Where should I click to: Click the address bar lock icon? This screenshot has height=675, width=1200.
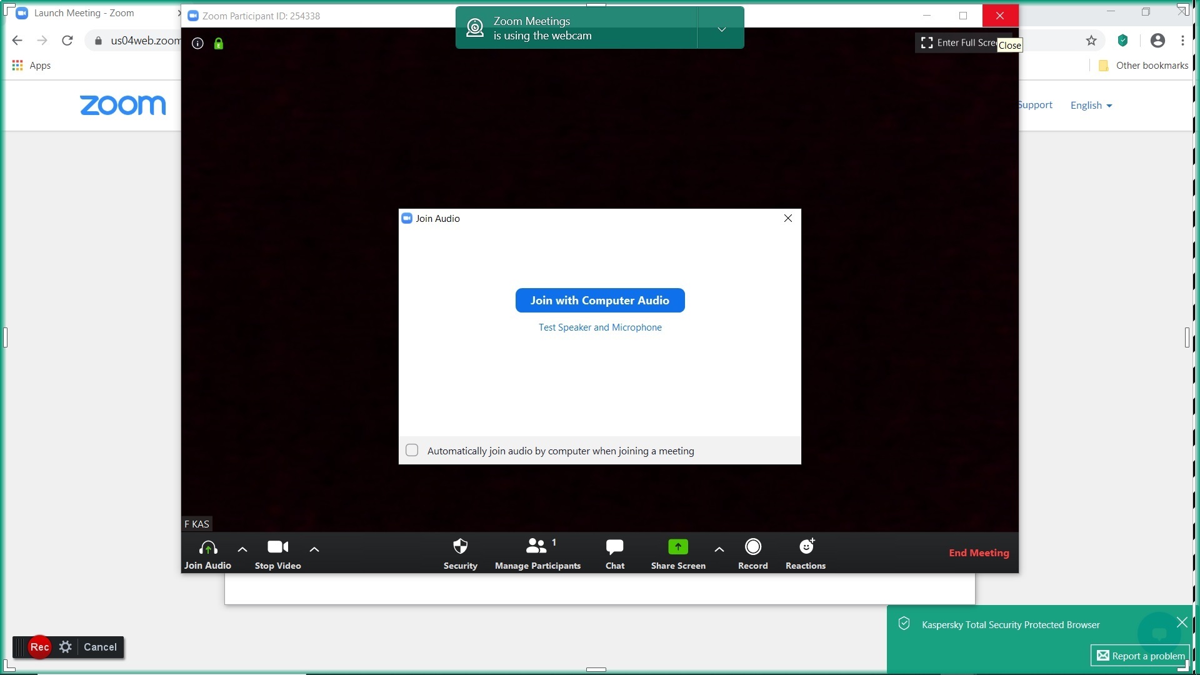98,41
